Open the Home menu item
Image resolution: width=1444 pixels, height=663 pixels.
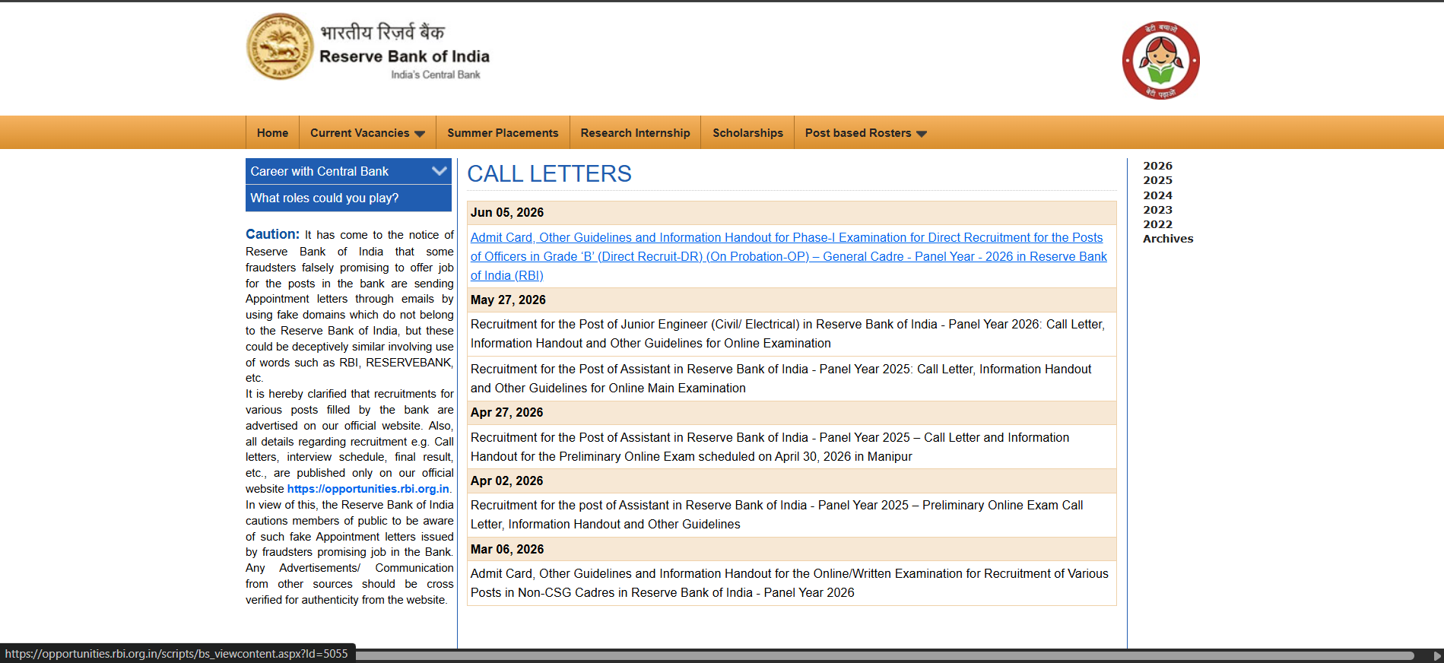tap(272, 133)
